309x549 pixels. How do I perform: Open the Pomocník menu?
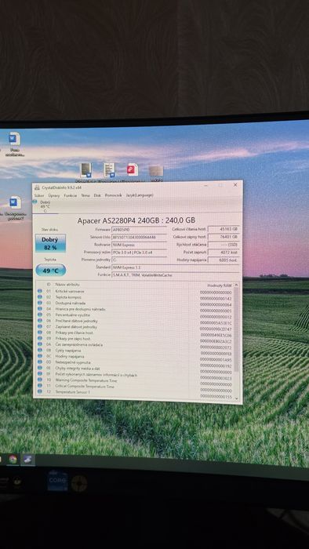tap(114, 195)
